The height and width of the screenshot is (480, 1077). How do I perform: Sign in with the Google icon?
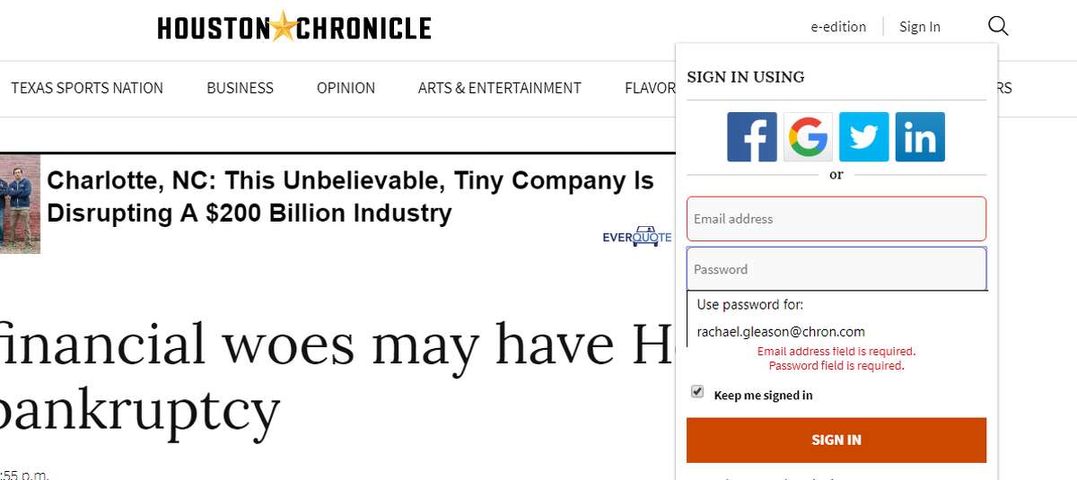click(808, 136)
